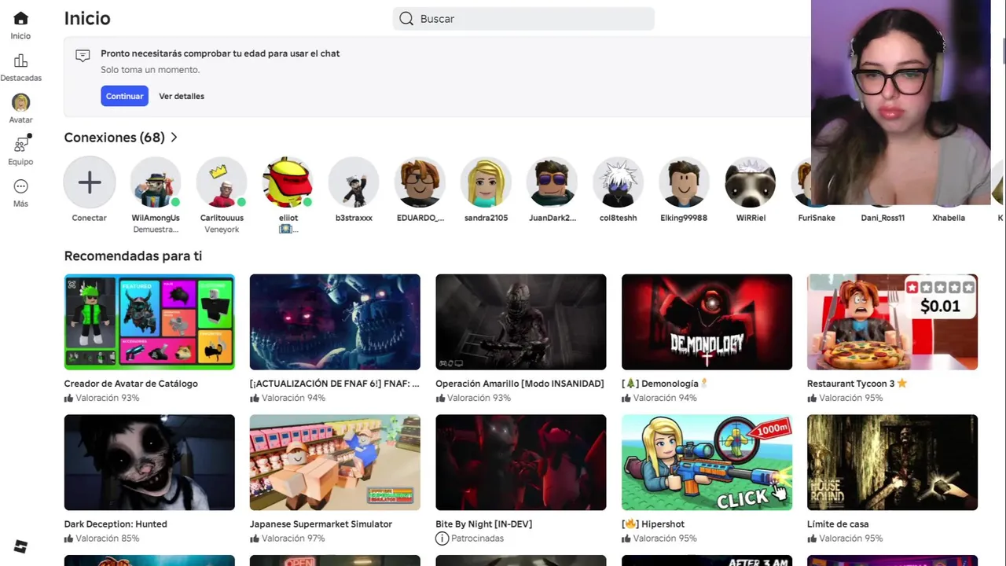Expand Conexiones (68) chevron arrow
This screenshot has height=566, width=1006.
coord(174,138)
